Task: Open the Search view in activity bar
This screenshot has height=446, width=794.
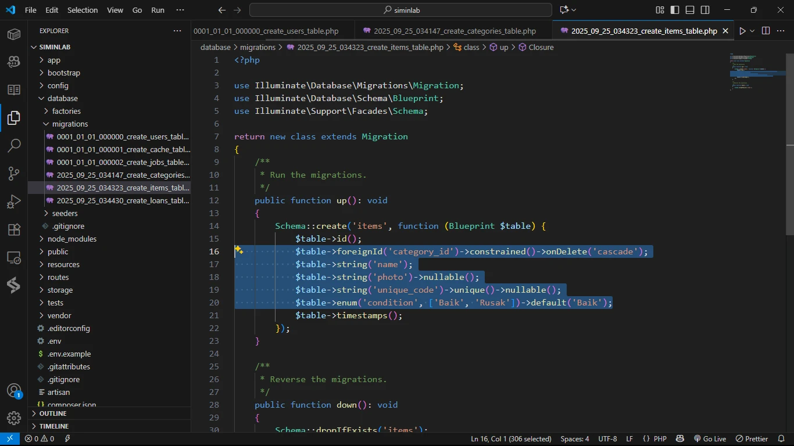Action: [14, 146]
